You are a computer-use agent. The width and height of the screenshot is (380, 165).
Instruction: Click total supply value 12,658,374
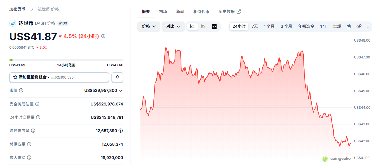(x=112, y=144)
